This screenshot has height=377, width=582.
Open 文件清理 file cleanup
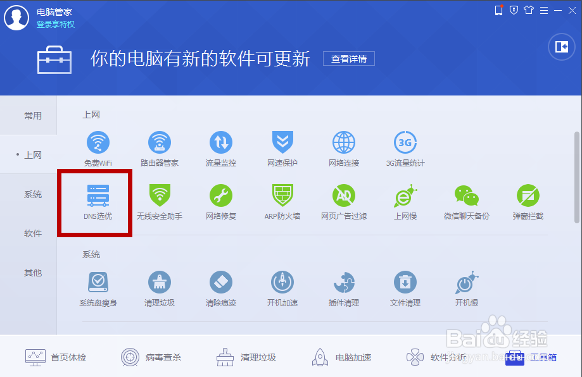[405, 289]
